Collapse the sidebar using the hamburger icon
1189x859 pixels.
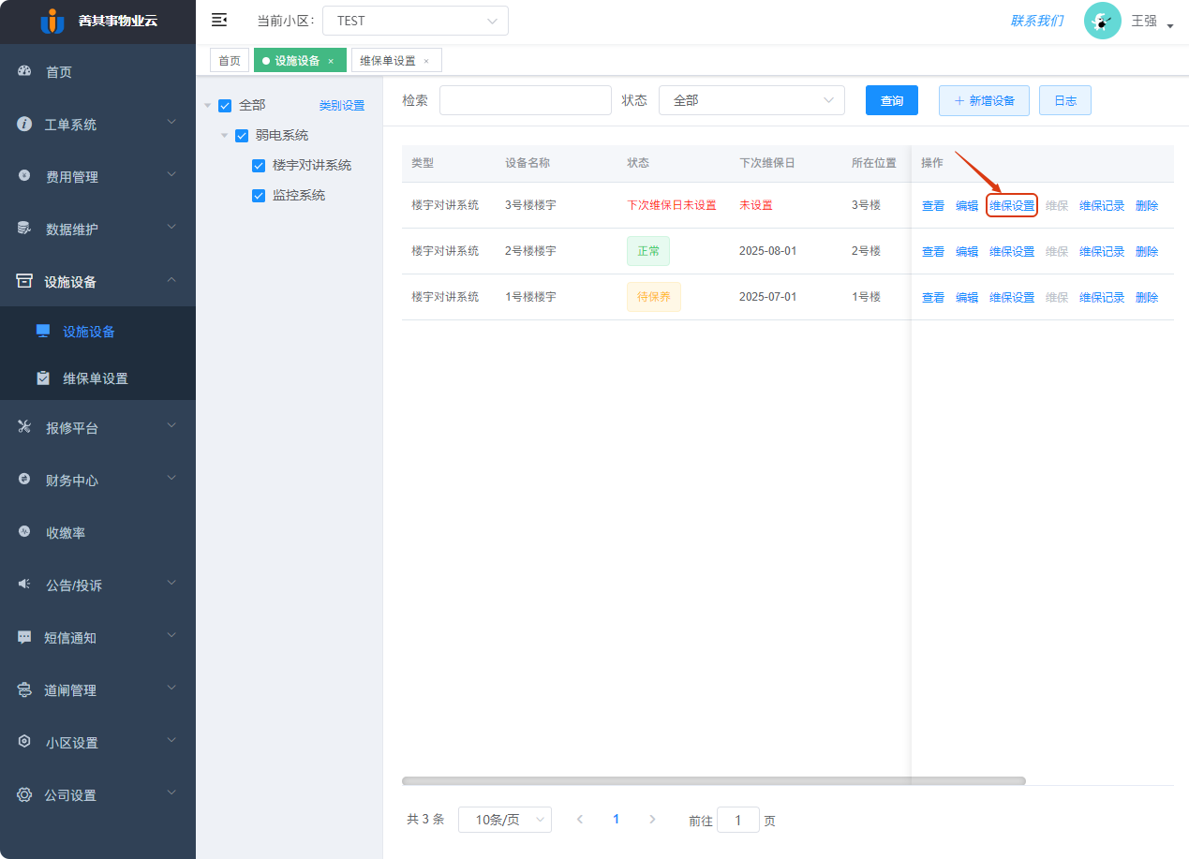[219, 20]
